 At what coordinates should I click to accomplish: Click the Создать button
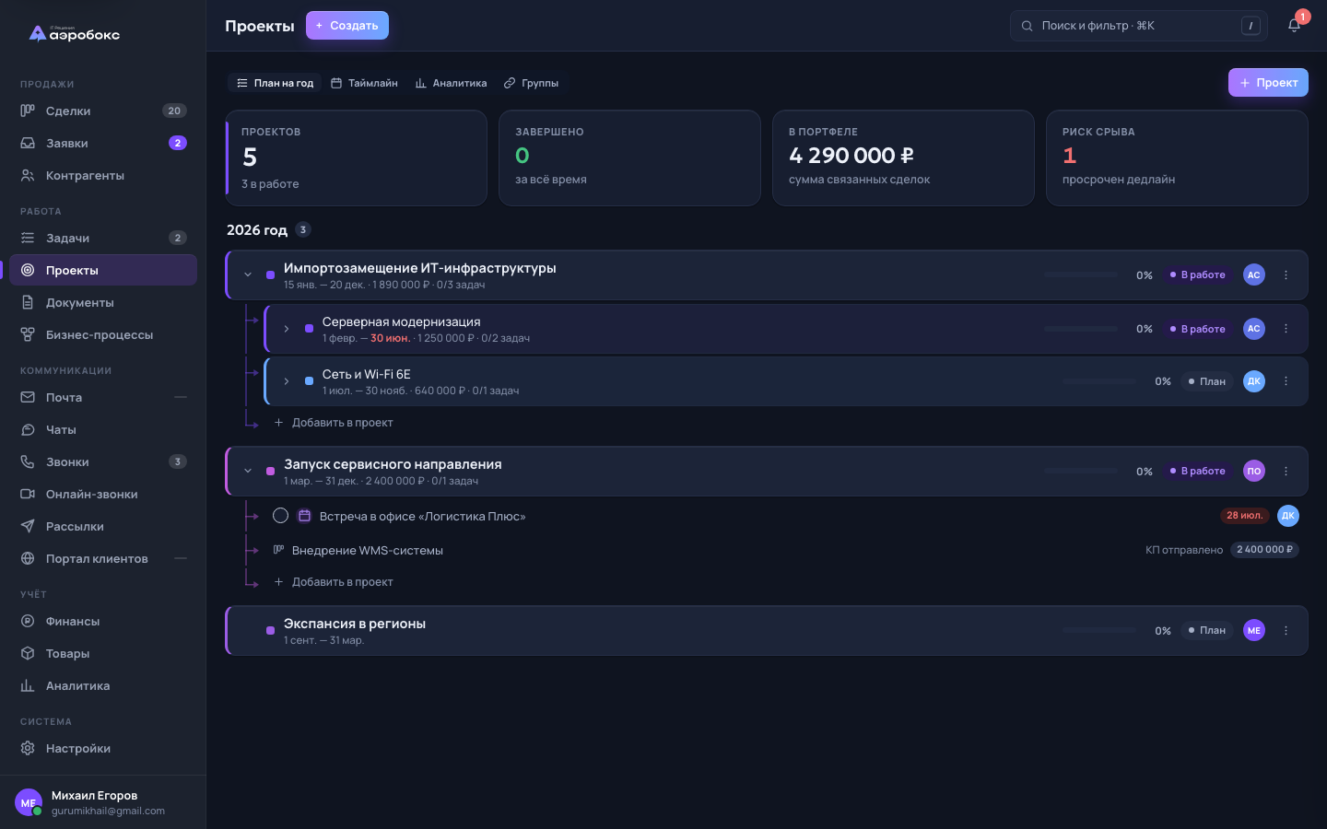(x=347, y=26)
